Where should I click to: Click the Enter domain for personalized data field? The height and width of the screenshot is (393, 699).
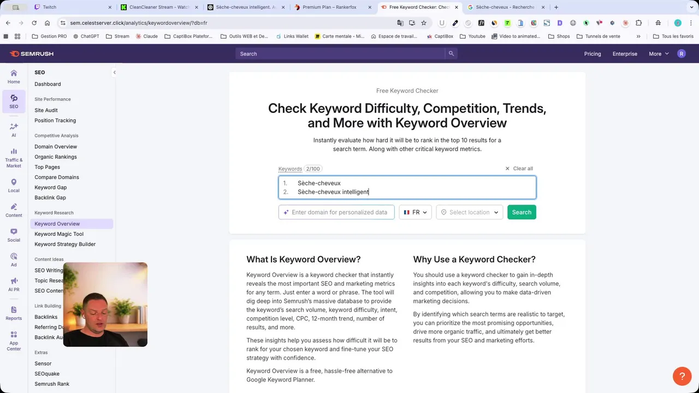click(x=336, y=212)
